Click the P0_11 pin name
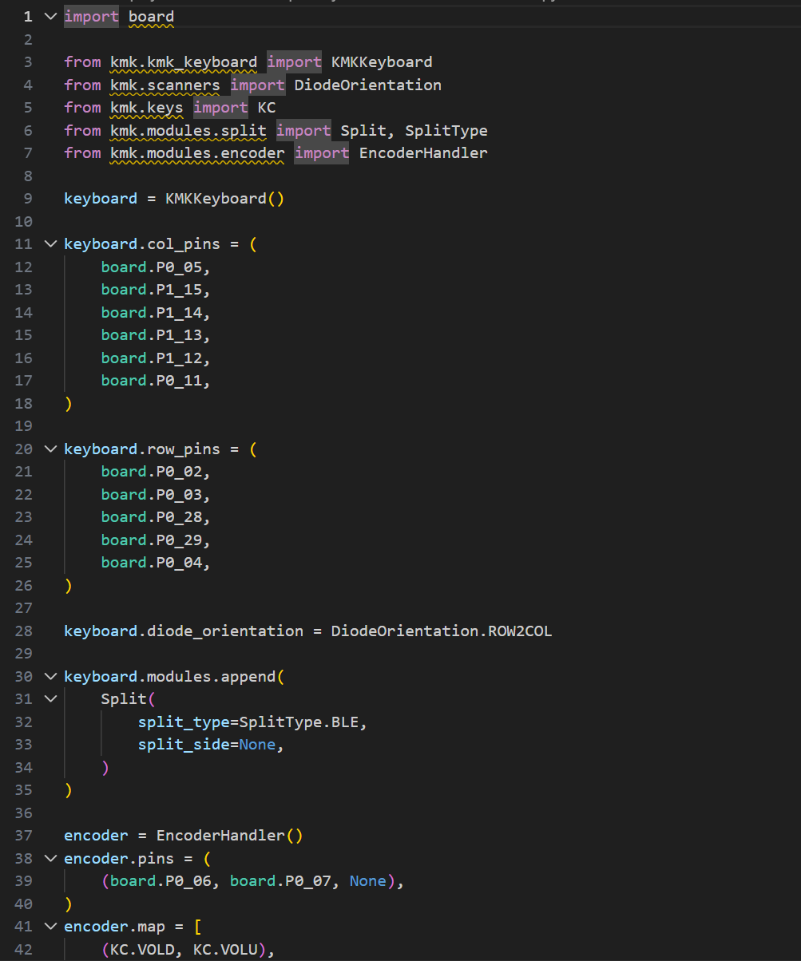Image resolution: width=801 pixels, height=961 pixels. click(x=179, y=381)
